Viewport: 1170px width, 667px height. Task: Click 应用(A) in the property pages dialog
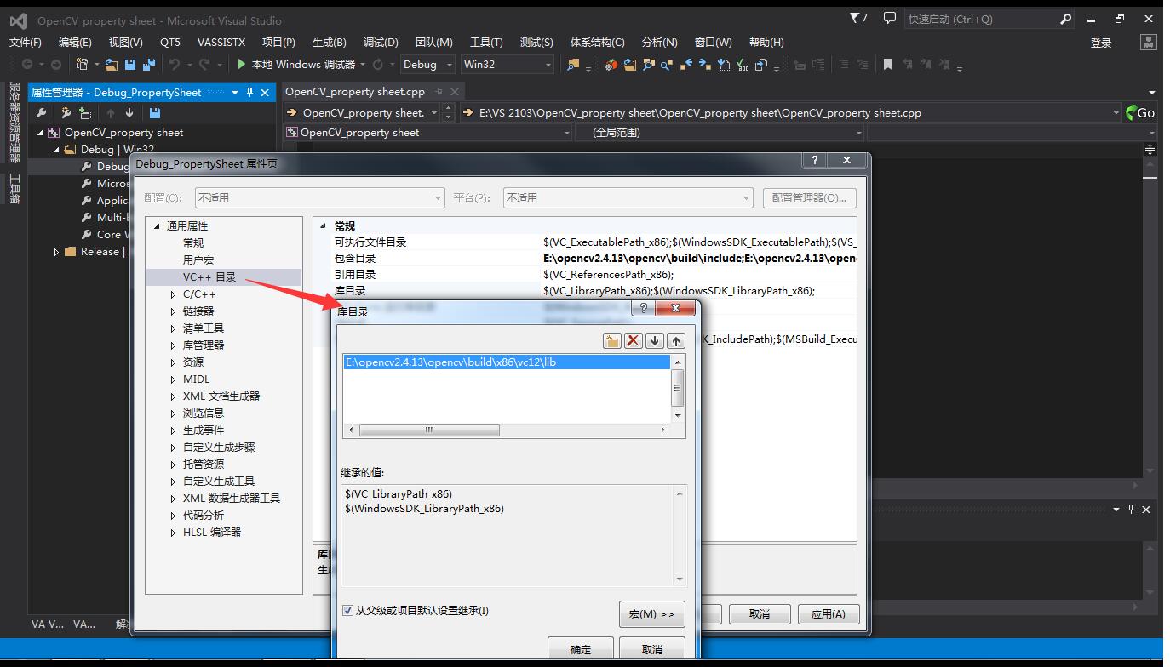coord(828,614)
